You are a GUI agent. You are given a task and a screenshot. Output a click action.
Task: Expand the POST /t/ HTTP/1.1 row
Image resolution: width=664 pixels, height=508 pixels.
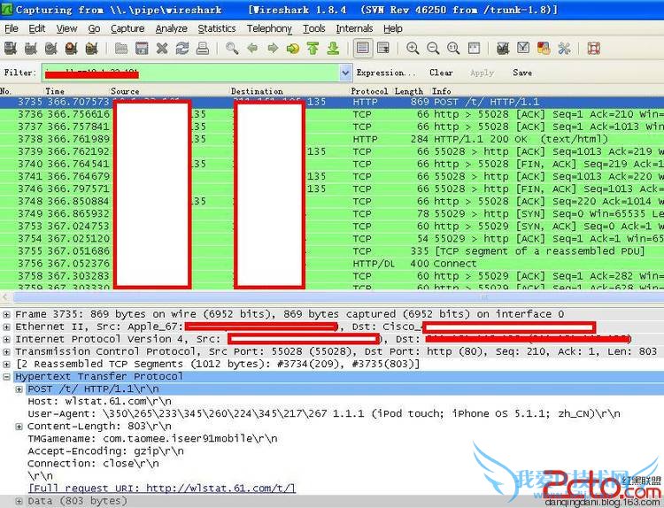(x=19, y=389)
